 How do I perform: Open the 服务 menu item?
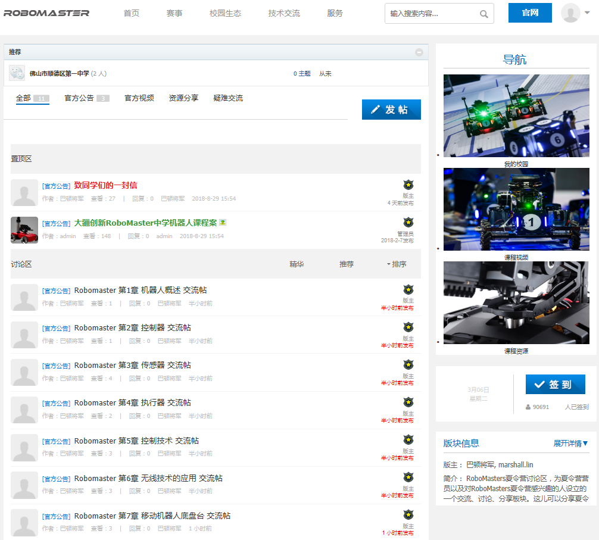click(335, 13)
